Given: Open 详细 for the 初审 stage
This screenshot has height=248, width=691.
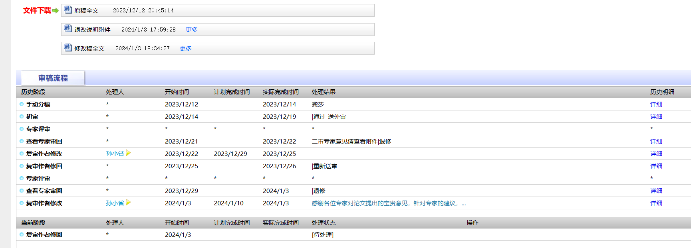Looking at the screenshot, I should (x=656, y=117).
